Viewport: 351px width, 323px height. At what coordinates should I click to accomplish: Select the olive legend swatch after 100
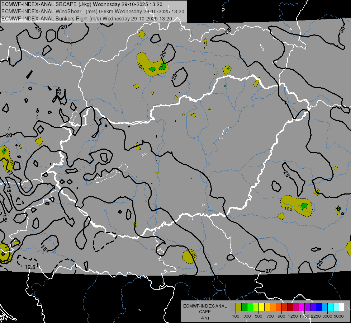(x=239, y=307)
